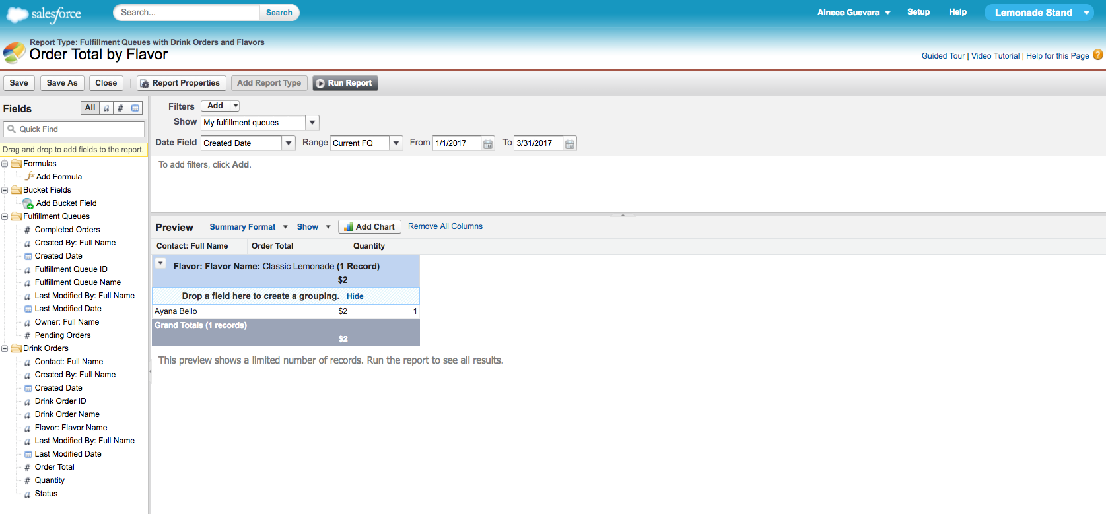Select the Owner: Full Name field
Image resolution: width=1106 pixels, height=514 pixels.
coord(67,322)
